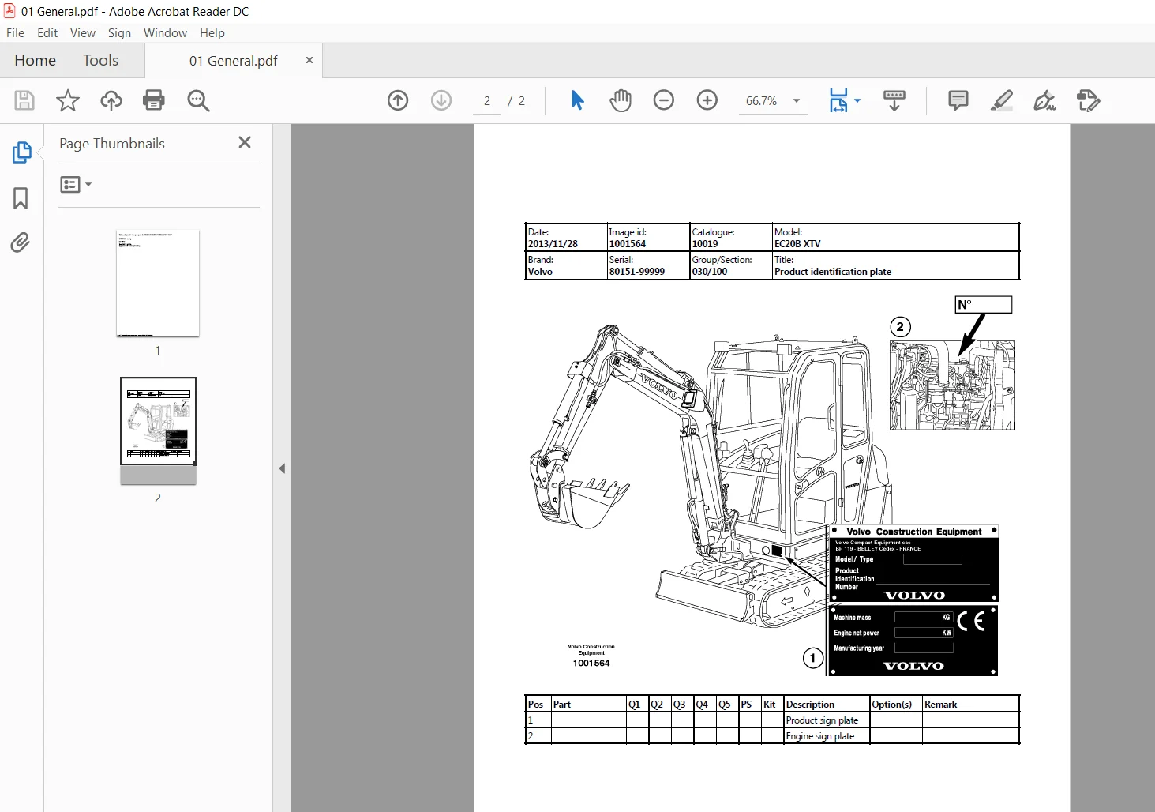Zoom out with minus icon
Viewport: 1155px width, 812px height.
[664, 100]
